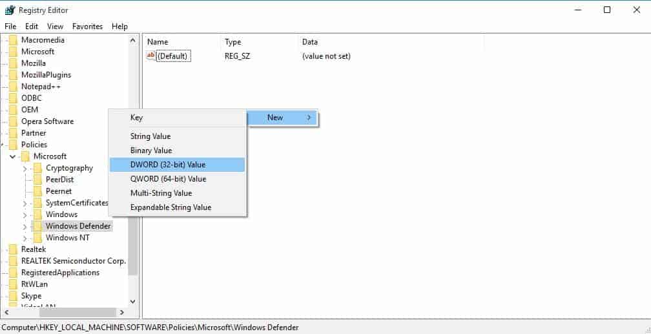Open the Edit menu

(x=32, y=26)
